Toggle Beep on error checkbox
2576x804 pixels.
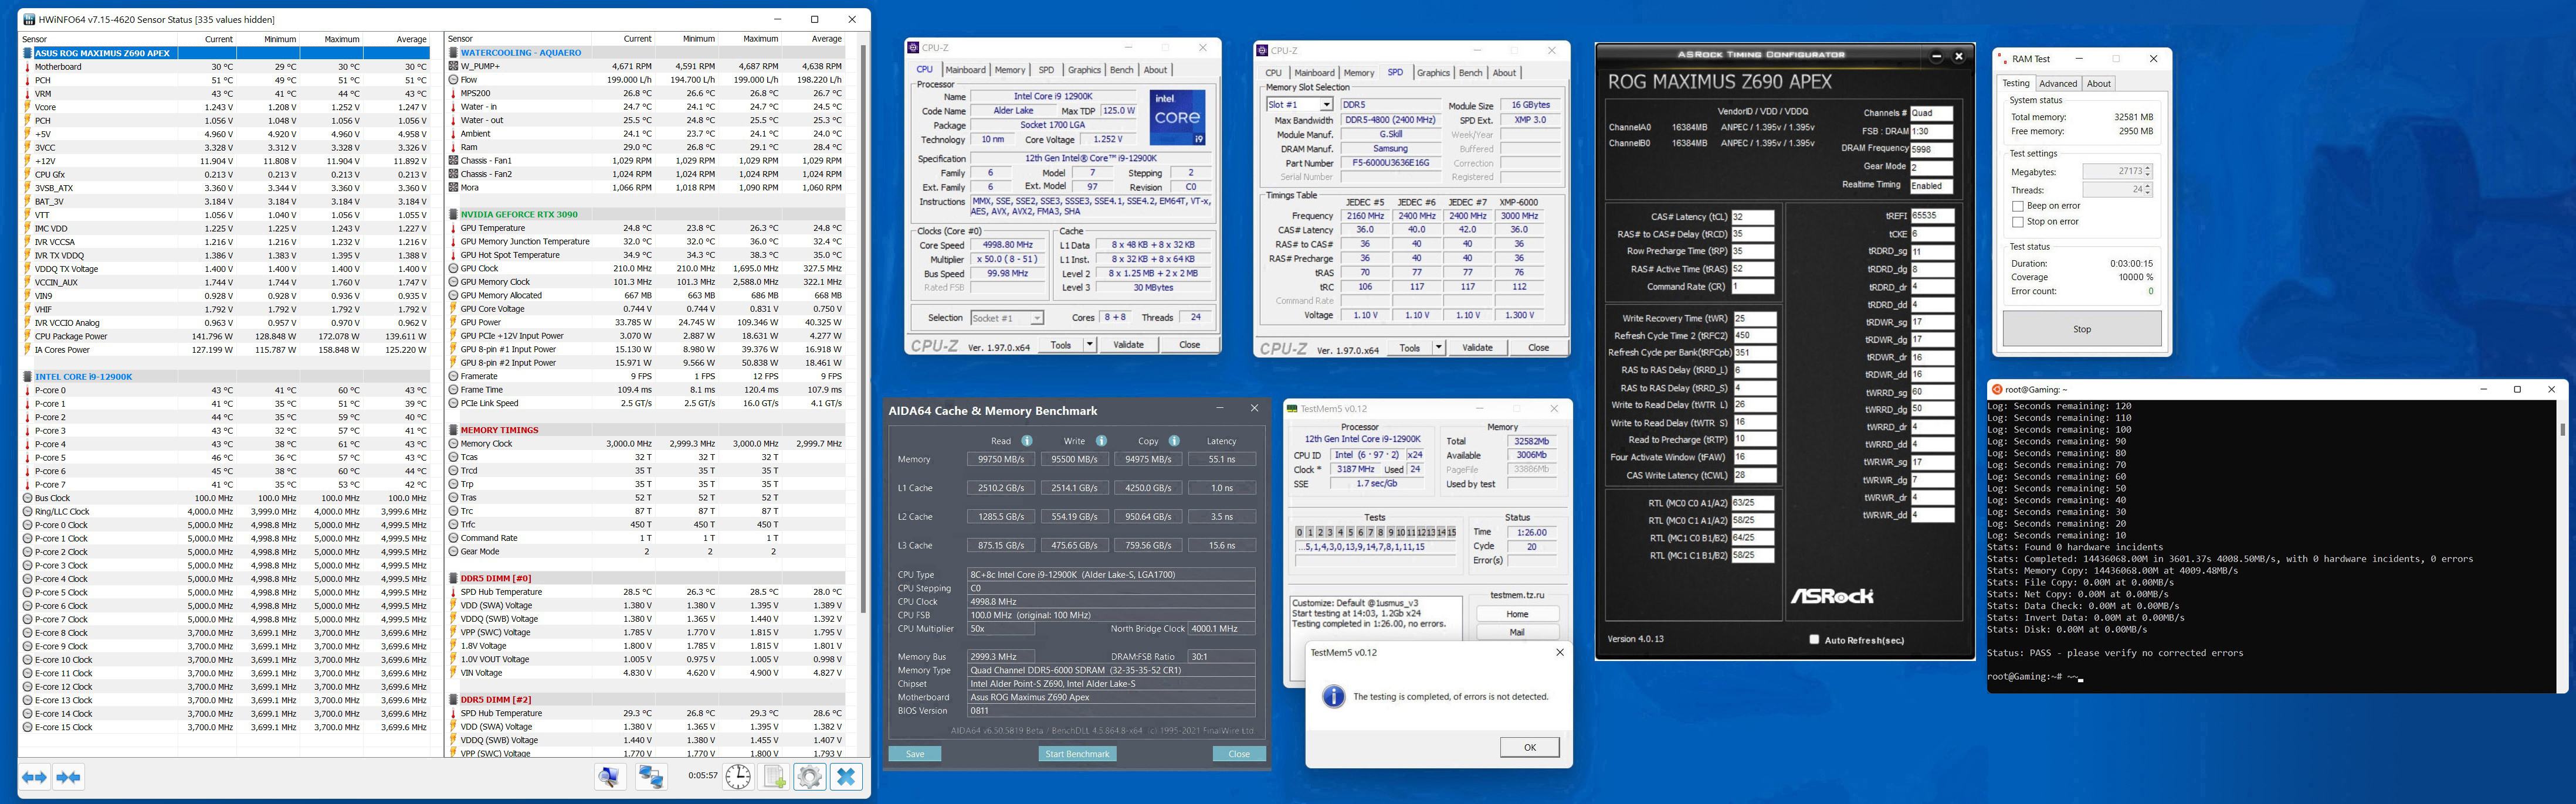pos(2018,206)
